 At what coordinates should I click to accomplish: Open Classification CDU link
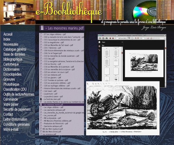pos(15,89)
